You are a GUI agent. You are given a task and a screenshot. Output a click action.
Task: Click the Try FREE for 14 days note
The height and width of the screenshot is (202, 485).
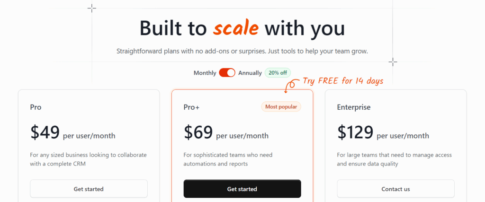click(x=343, y=81)
